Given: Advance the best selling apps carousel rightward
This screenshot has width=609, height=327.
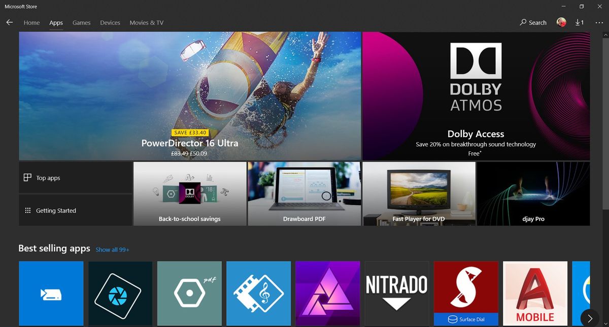Looking at the screenshot, I should click(590, 318).
